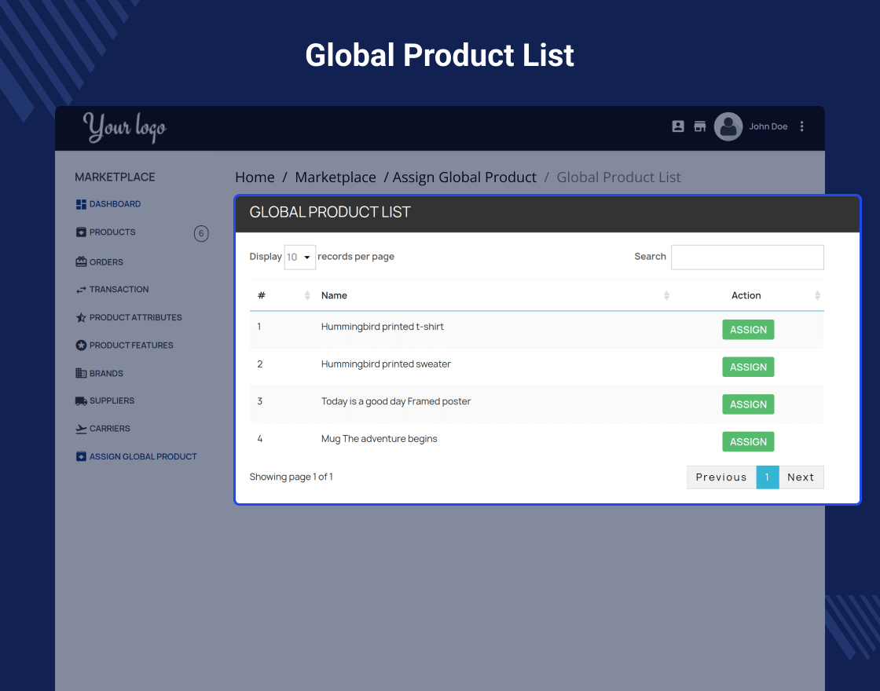The image size is (880, 691).
Task: Click the Dashboard sidebar icon
Action: click(82, 204)
